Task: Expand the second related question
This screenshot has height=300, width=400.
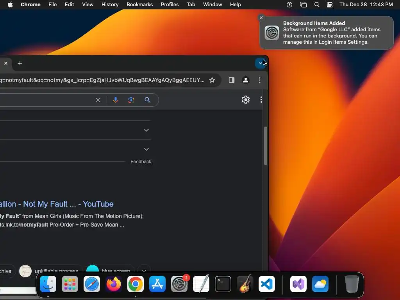Action: point(146,149)
